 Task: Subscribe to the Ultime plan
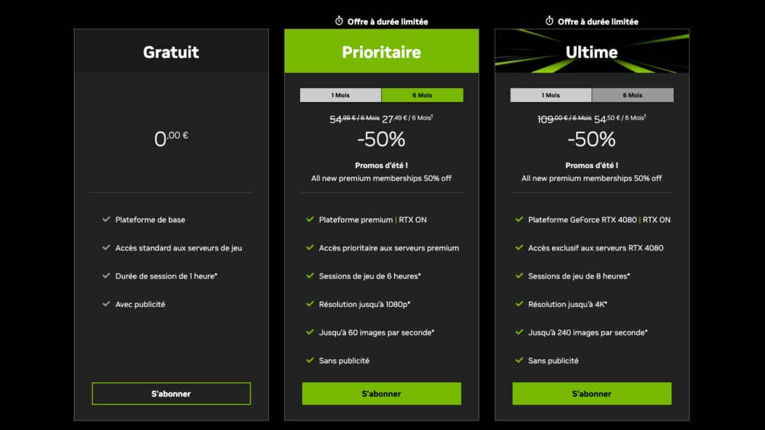tap(592, 394)
